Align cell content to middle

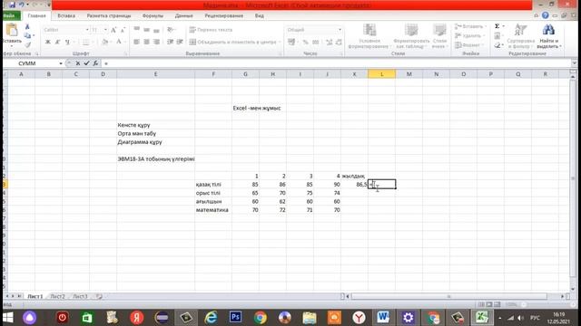(147, 30)
